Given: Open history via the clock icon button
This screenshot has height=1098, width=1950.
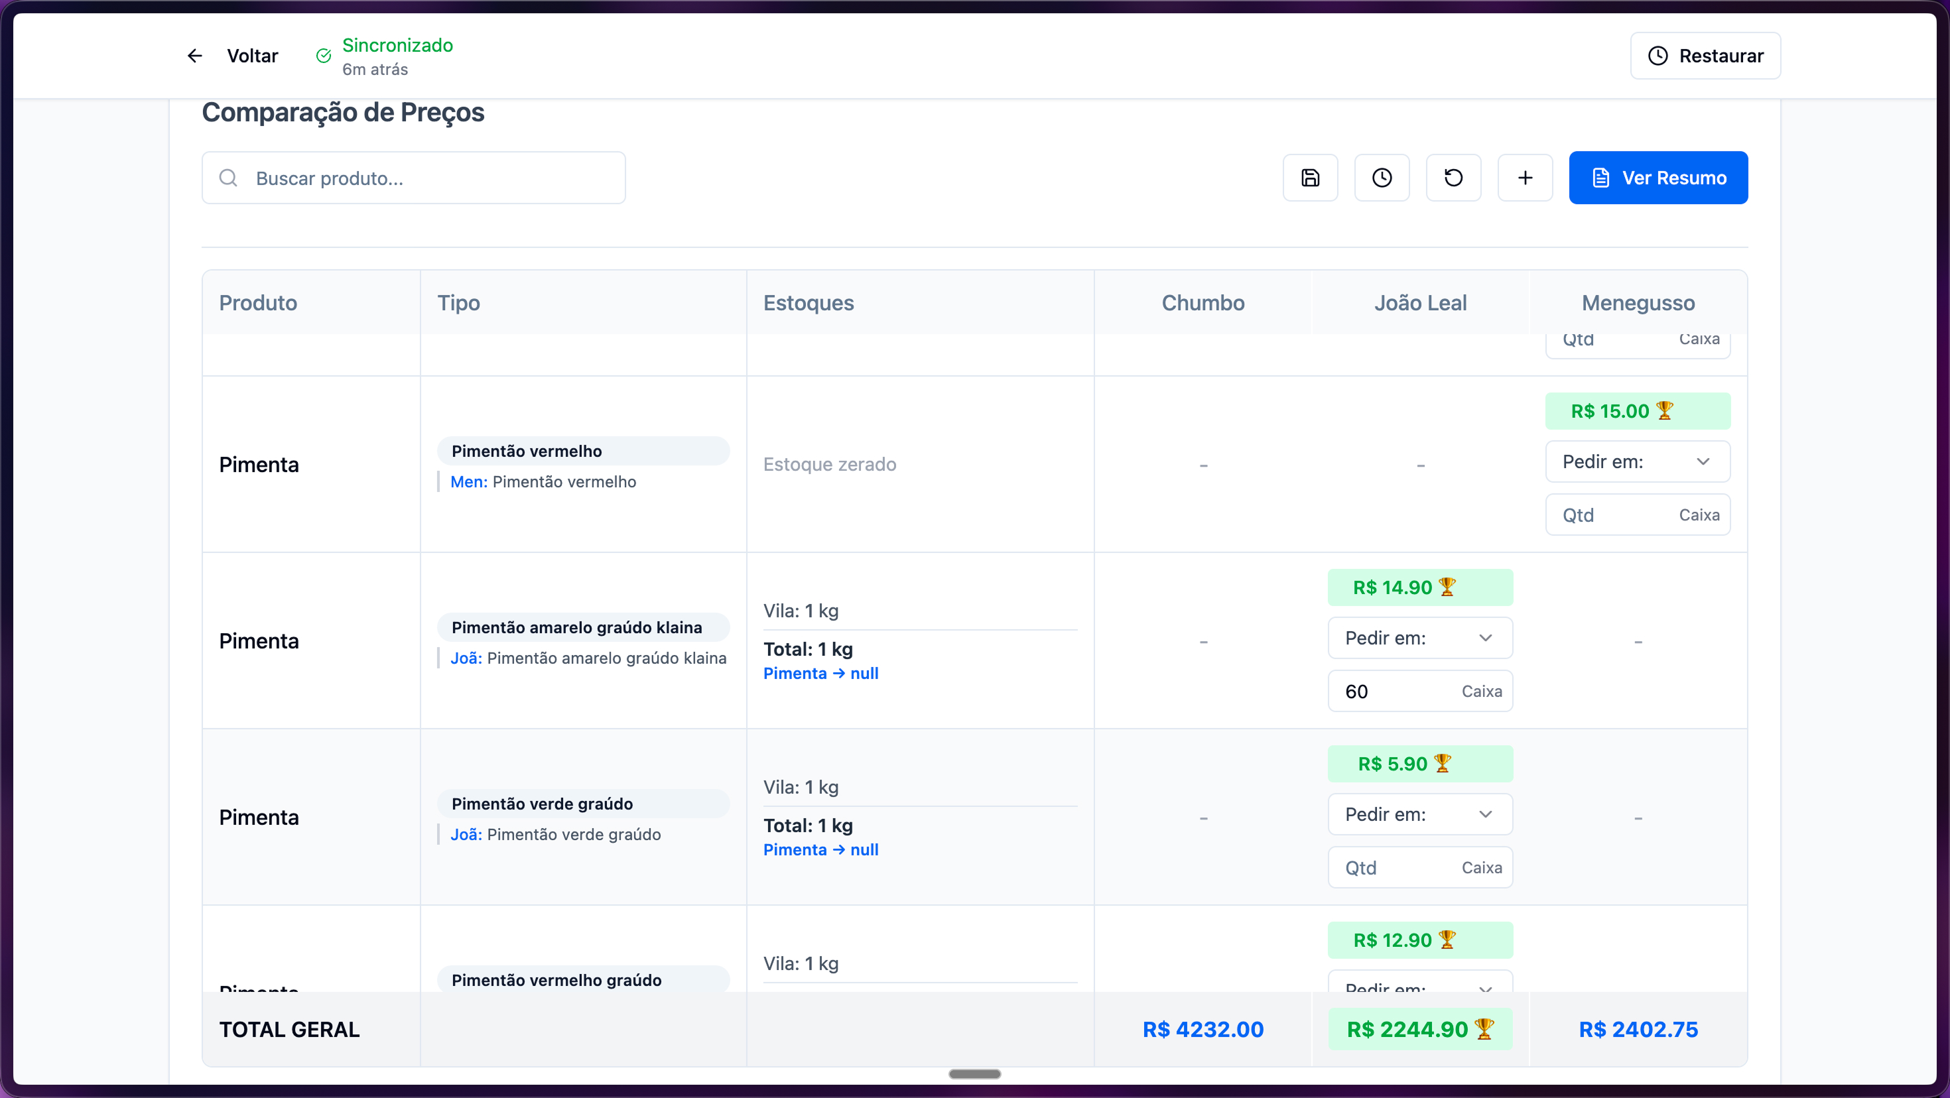Looking at the screenshot, I should point(1382,178).
